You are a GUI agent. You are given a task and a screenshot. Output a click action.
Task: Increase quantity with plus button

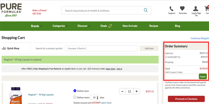click(136, 91)
